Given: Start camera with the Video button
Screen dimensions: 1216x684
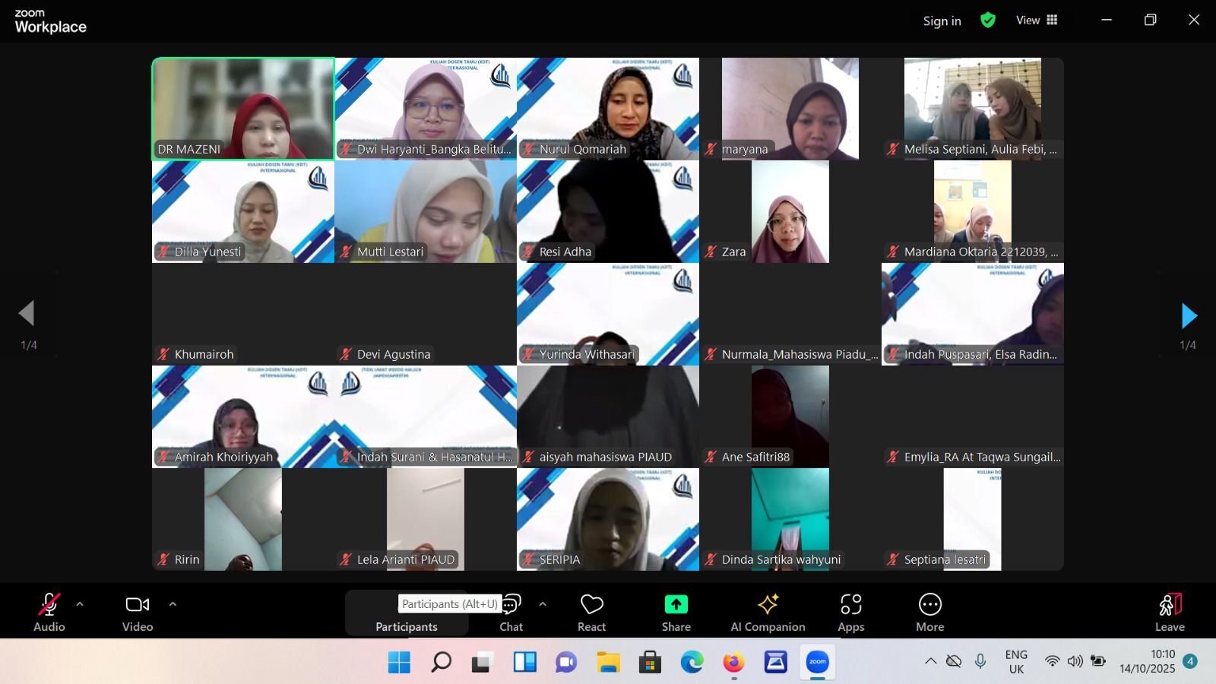Looking at the screenshot, I should (138, 612).
